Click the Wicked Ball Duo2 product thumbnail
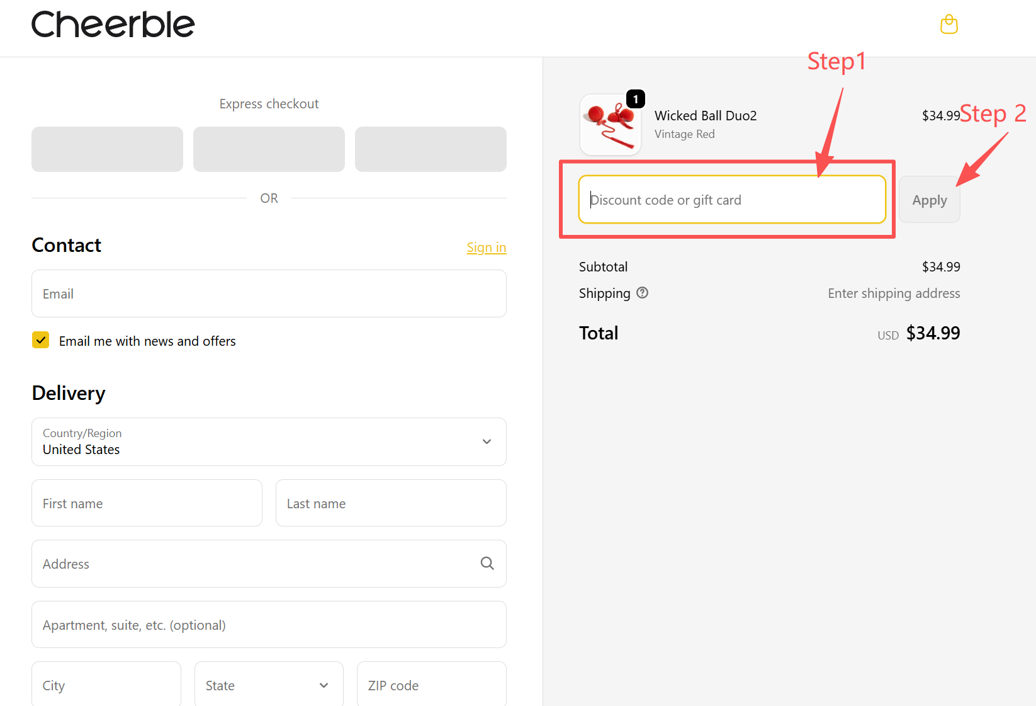The image size is (1036, 706). point(610,125)
